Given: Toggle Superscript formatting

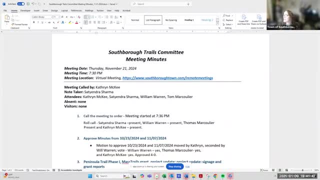Looking at the screenshot, I should [58, 22].
